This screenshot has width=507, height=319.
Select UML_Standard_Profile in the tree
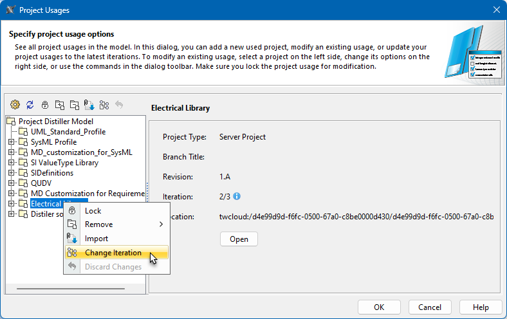(68, 132)
